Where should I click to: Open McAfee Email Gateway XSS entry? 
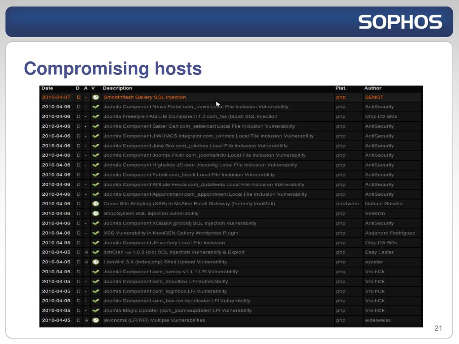189,204
